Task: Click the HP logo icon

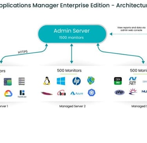Action: tap(76, 81)
